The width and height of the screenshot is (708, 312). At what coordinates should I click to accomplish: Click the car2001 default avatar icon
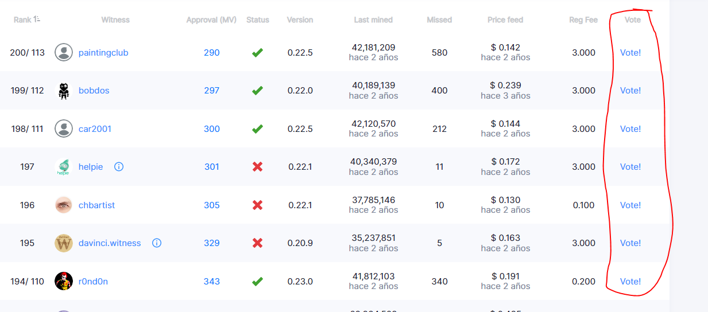click(64, 129)
